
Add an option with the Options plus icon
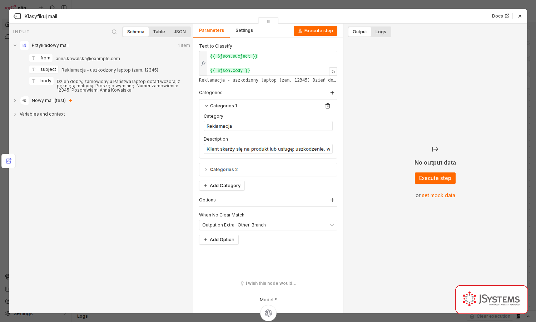[x=332, y=200]
